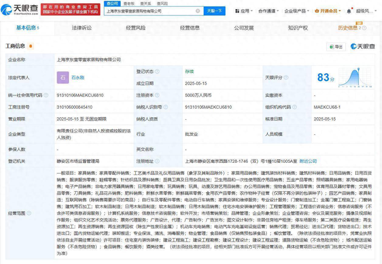Click the 2025-05-15 establishment date value

[196, 83]
